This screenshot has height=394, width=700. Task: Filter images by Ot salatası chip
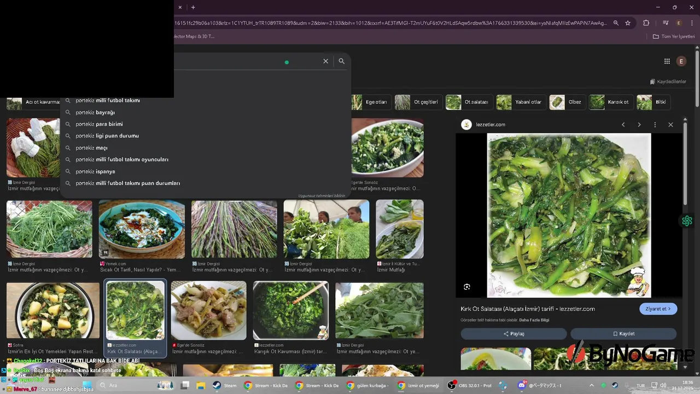[x=469, y=102]
